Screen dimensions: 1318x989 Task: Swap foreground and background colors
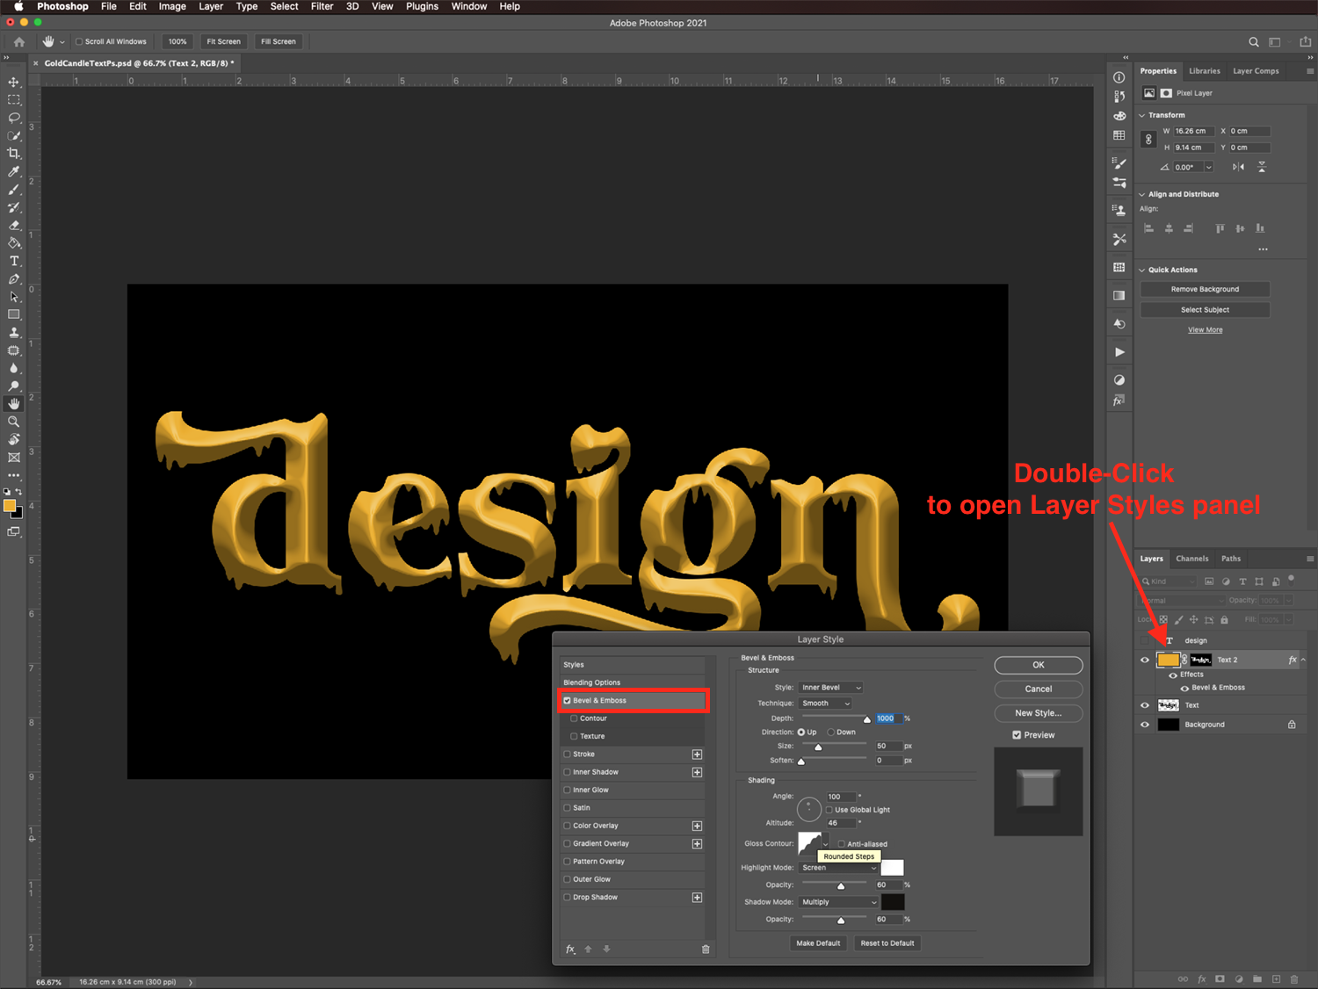[x=18, y=492]
